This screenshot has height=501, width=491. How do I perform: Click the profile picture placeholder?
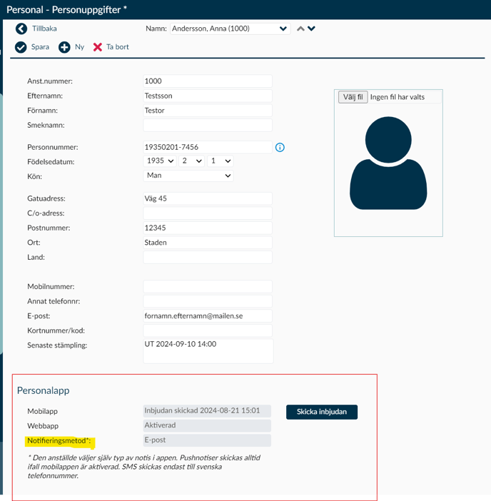tap(388, 164)
